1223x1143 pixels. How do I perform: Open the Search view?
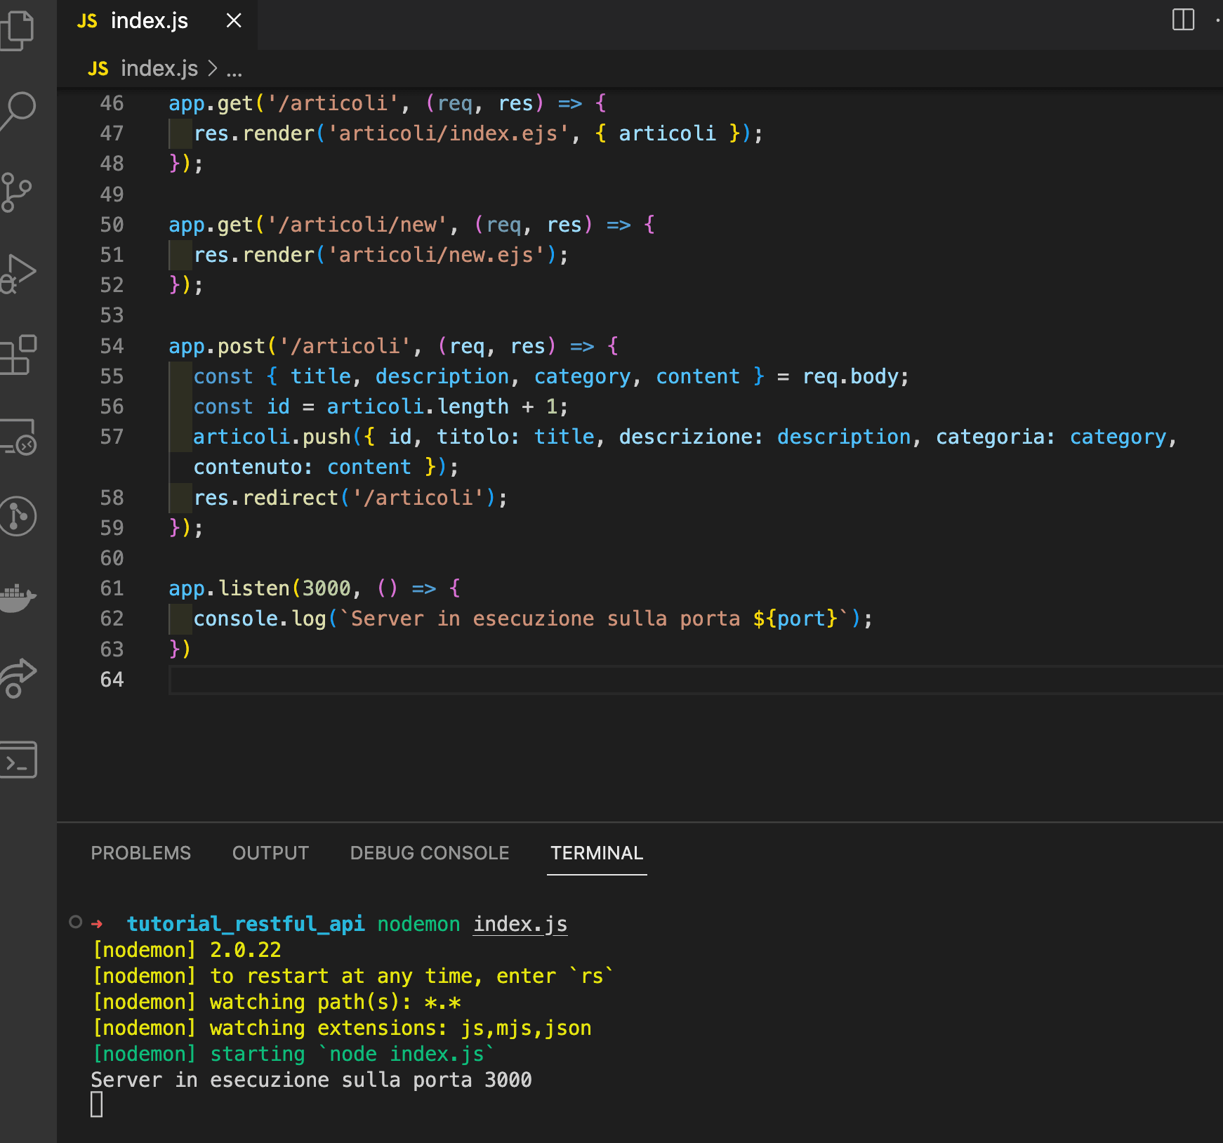(19, 111)
